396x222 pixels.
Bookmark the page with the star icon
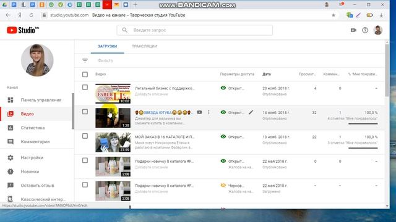334,15
